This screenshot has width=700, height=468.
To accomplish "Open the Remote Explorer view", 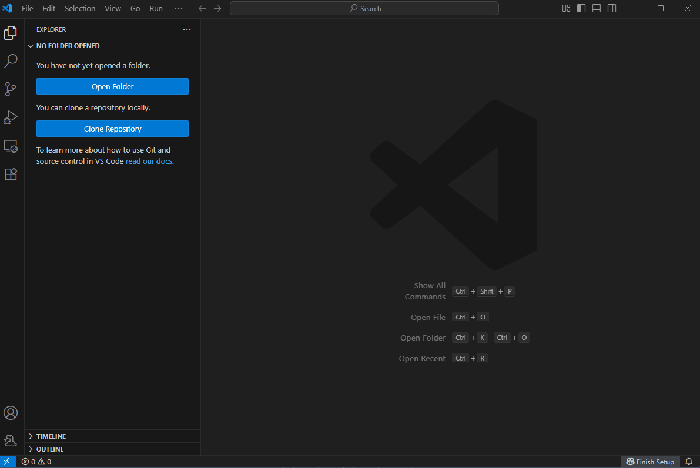I will coord(11,146).
